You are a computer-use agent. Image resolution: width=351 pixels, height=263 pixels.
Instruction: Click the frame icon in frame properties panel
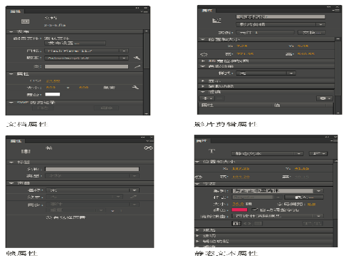pos(26,151)
